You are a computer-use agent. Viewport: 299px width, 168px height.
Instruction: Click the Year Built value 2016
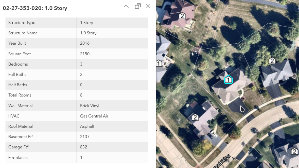coord(85,43)
